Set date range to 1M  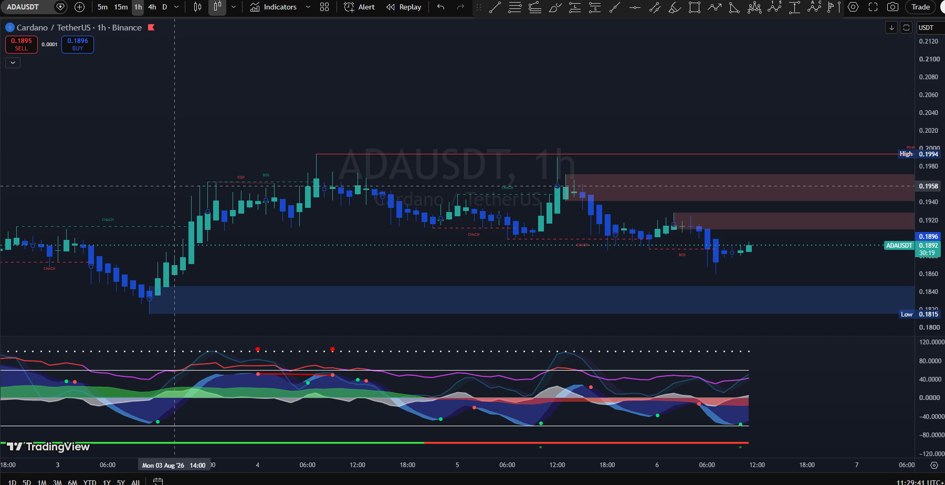click(x=42, y=482)
